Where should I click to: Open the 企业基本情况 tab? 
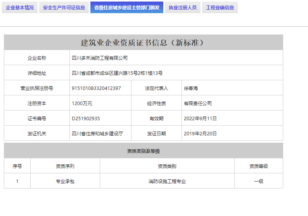(x=20, y=7)
